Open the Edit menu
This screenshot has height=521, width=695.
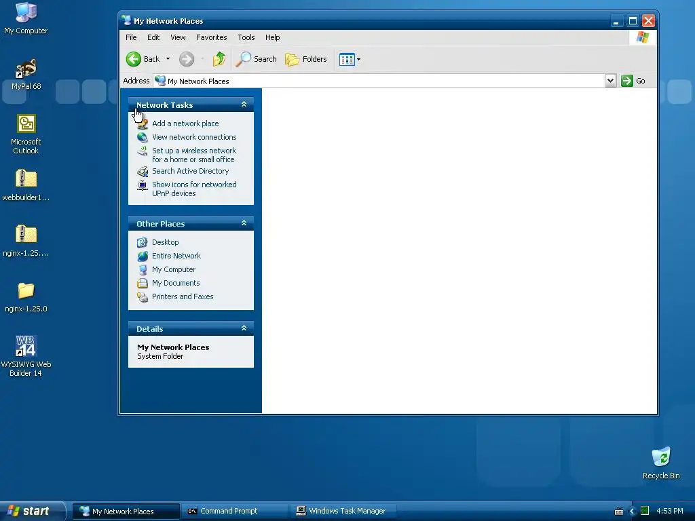click(x=153, y=37)
